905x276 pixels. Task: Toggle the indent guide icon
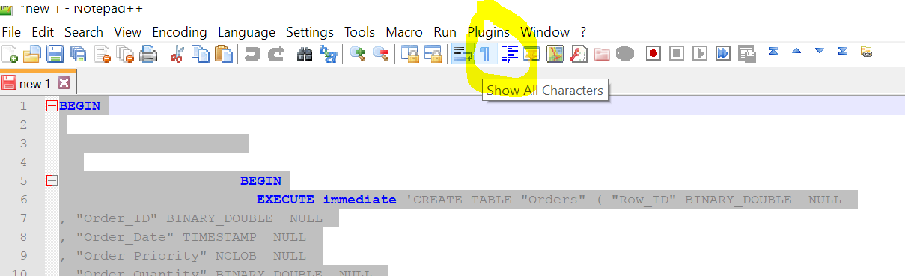(x=510, y=54)
